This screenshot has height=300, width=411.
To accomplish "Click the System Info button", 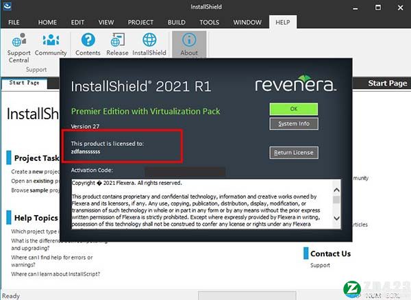I will tap(294, 124).
